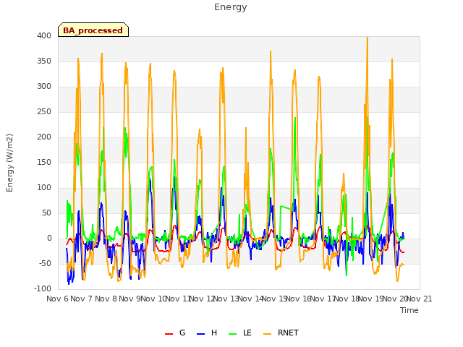The height and width of the screenshot is (347, 463).
Task: Click the Nov 8 x-axis tick label
Action: tap(106, 299)
